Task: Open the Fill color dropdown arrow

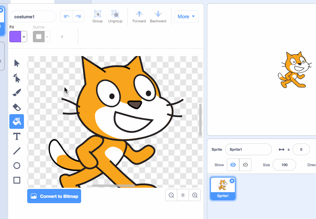Action: (24, 37)
